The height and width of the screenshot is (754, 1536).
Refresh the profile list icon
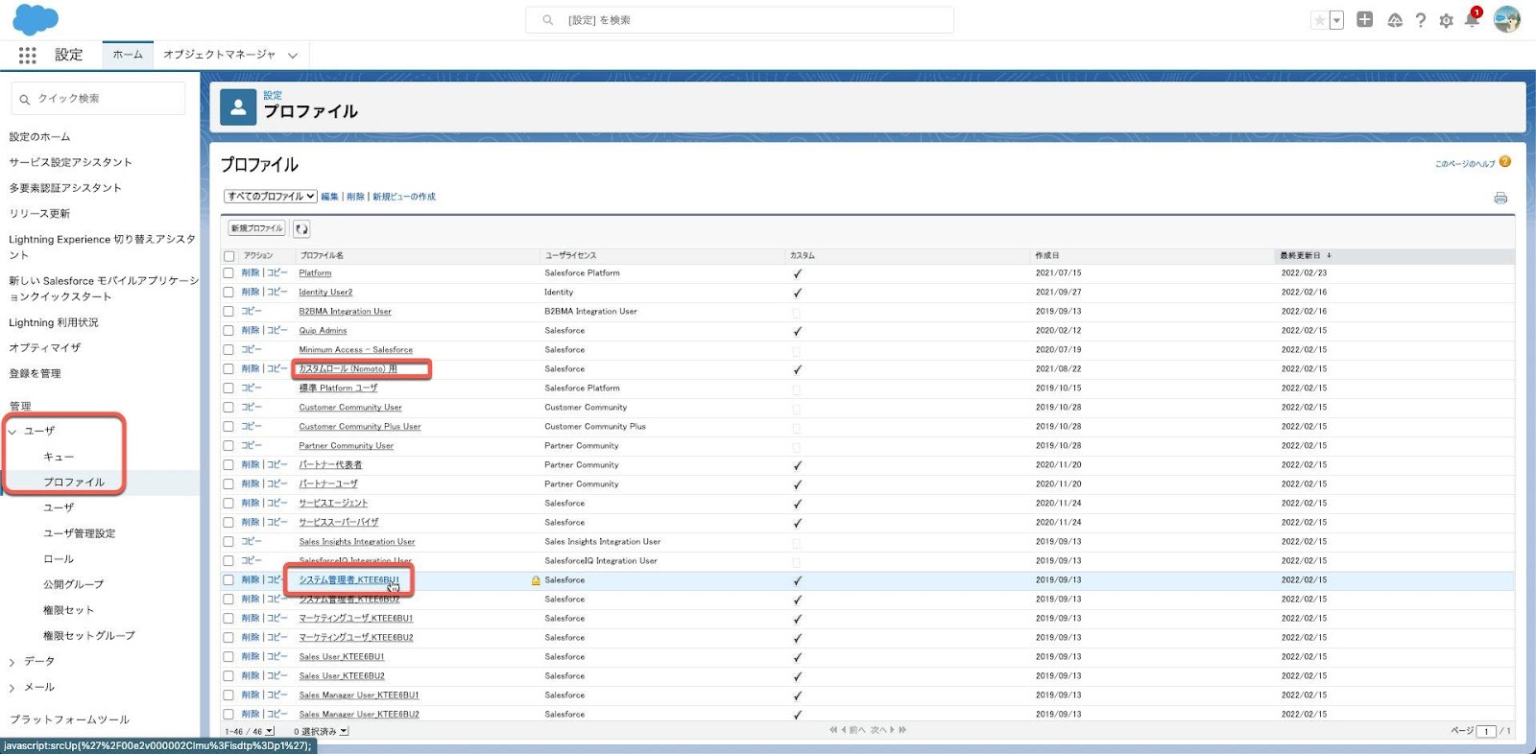(301, 229)
